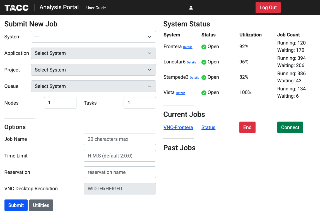The width and height of the screenshot is (320, 217).
Task: Click the TACC logo in the navbar
Action: click(16, 8)
